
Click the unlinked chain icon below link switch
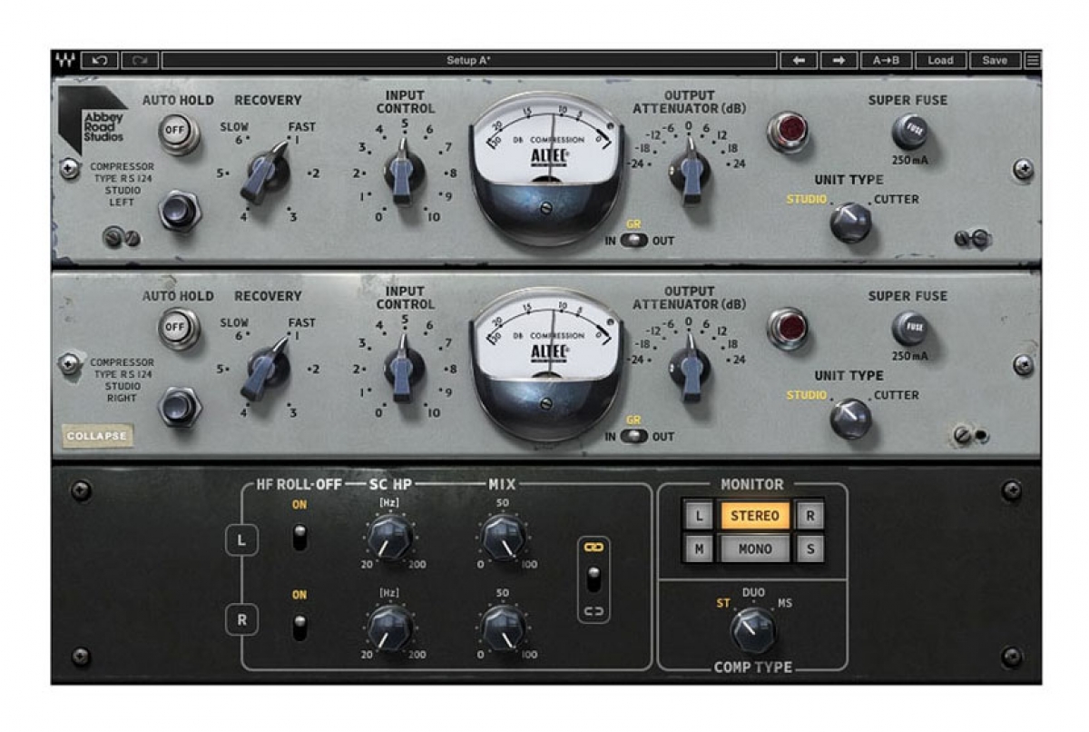594,611
